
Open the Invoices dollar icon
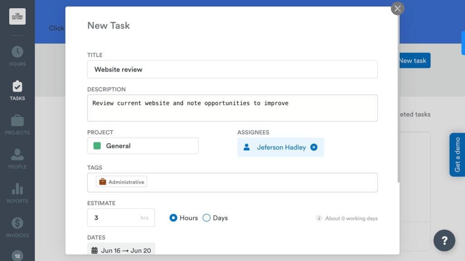coord(17,223)
